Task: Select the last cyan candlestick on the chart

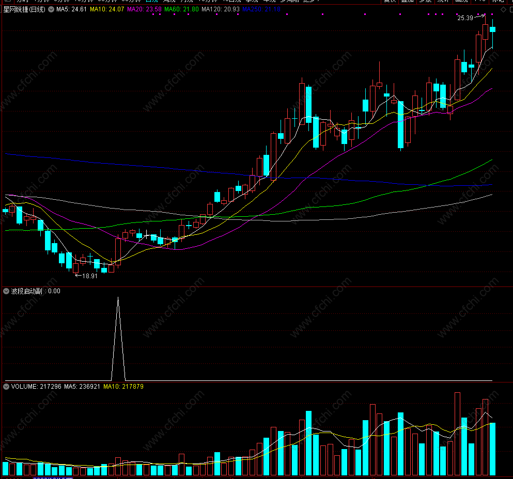Action: [x=492, y=29]
